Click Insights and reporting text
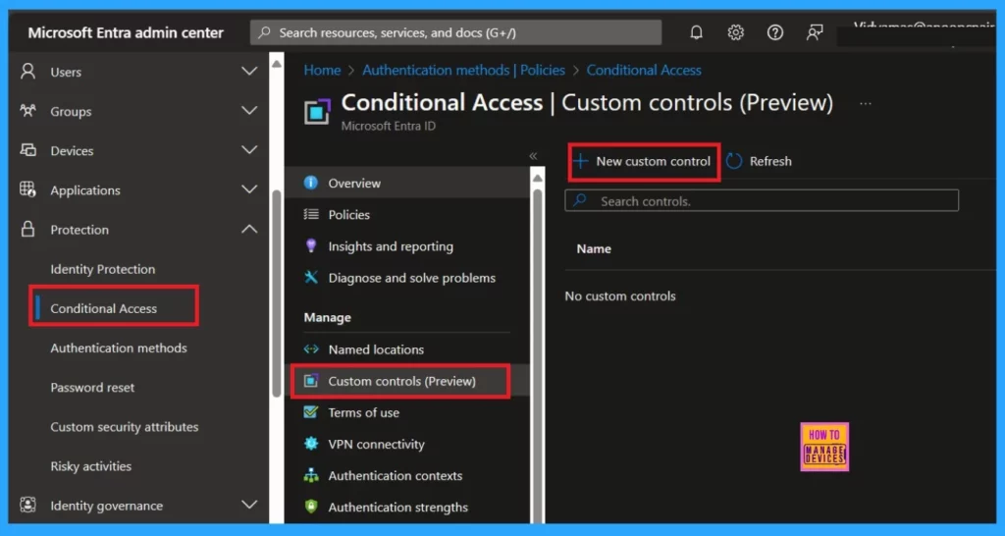The width and height of the screenshot is (1005, 536). pos(391,246)
